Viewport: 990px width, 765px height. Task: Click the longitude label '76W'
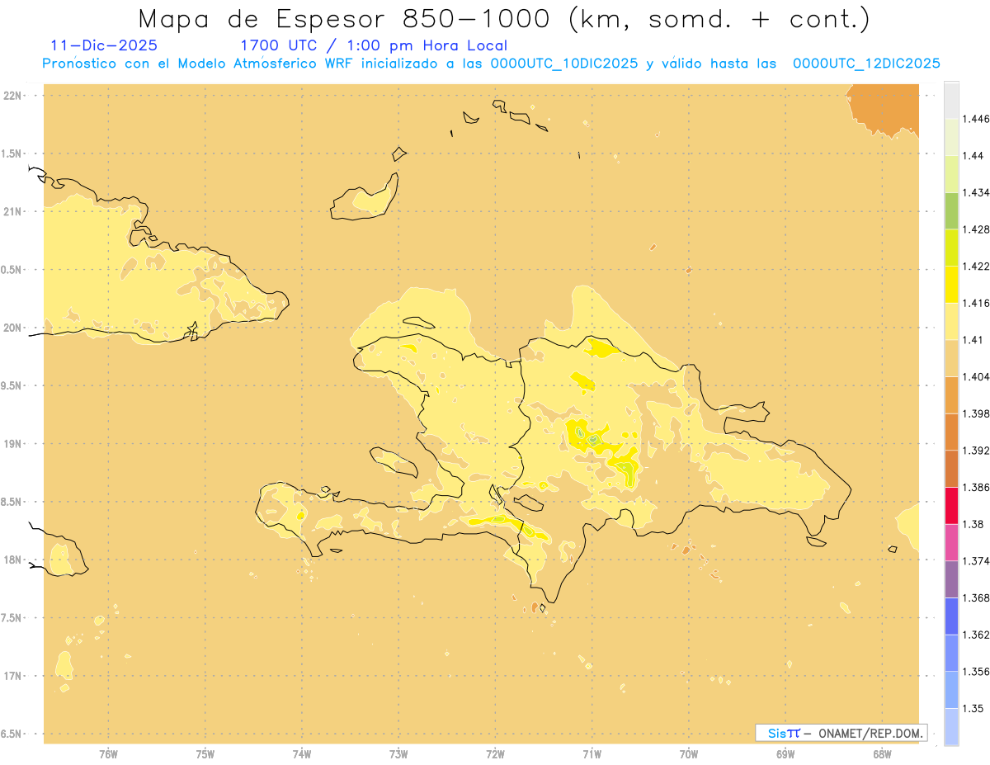tap(108, 753)
